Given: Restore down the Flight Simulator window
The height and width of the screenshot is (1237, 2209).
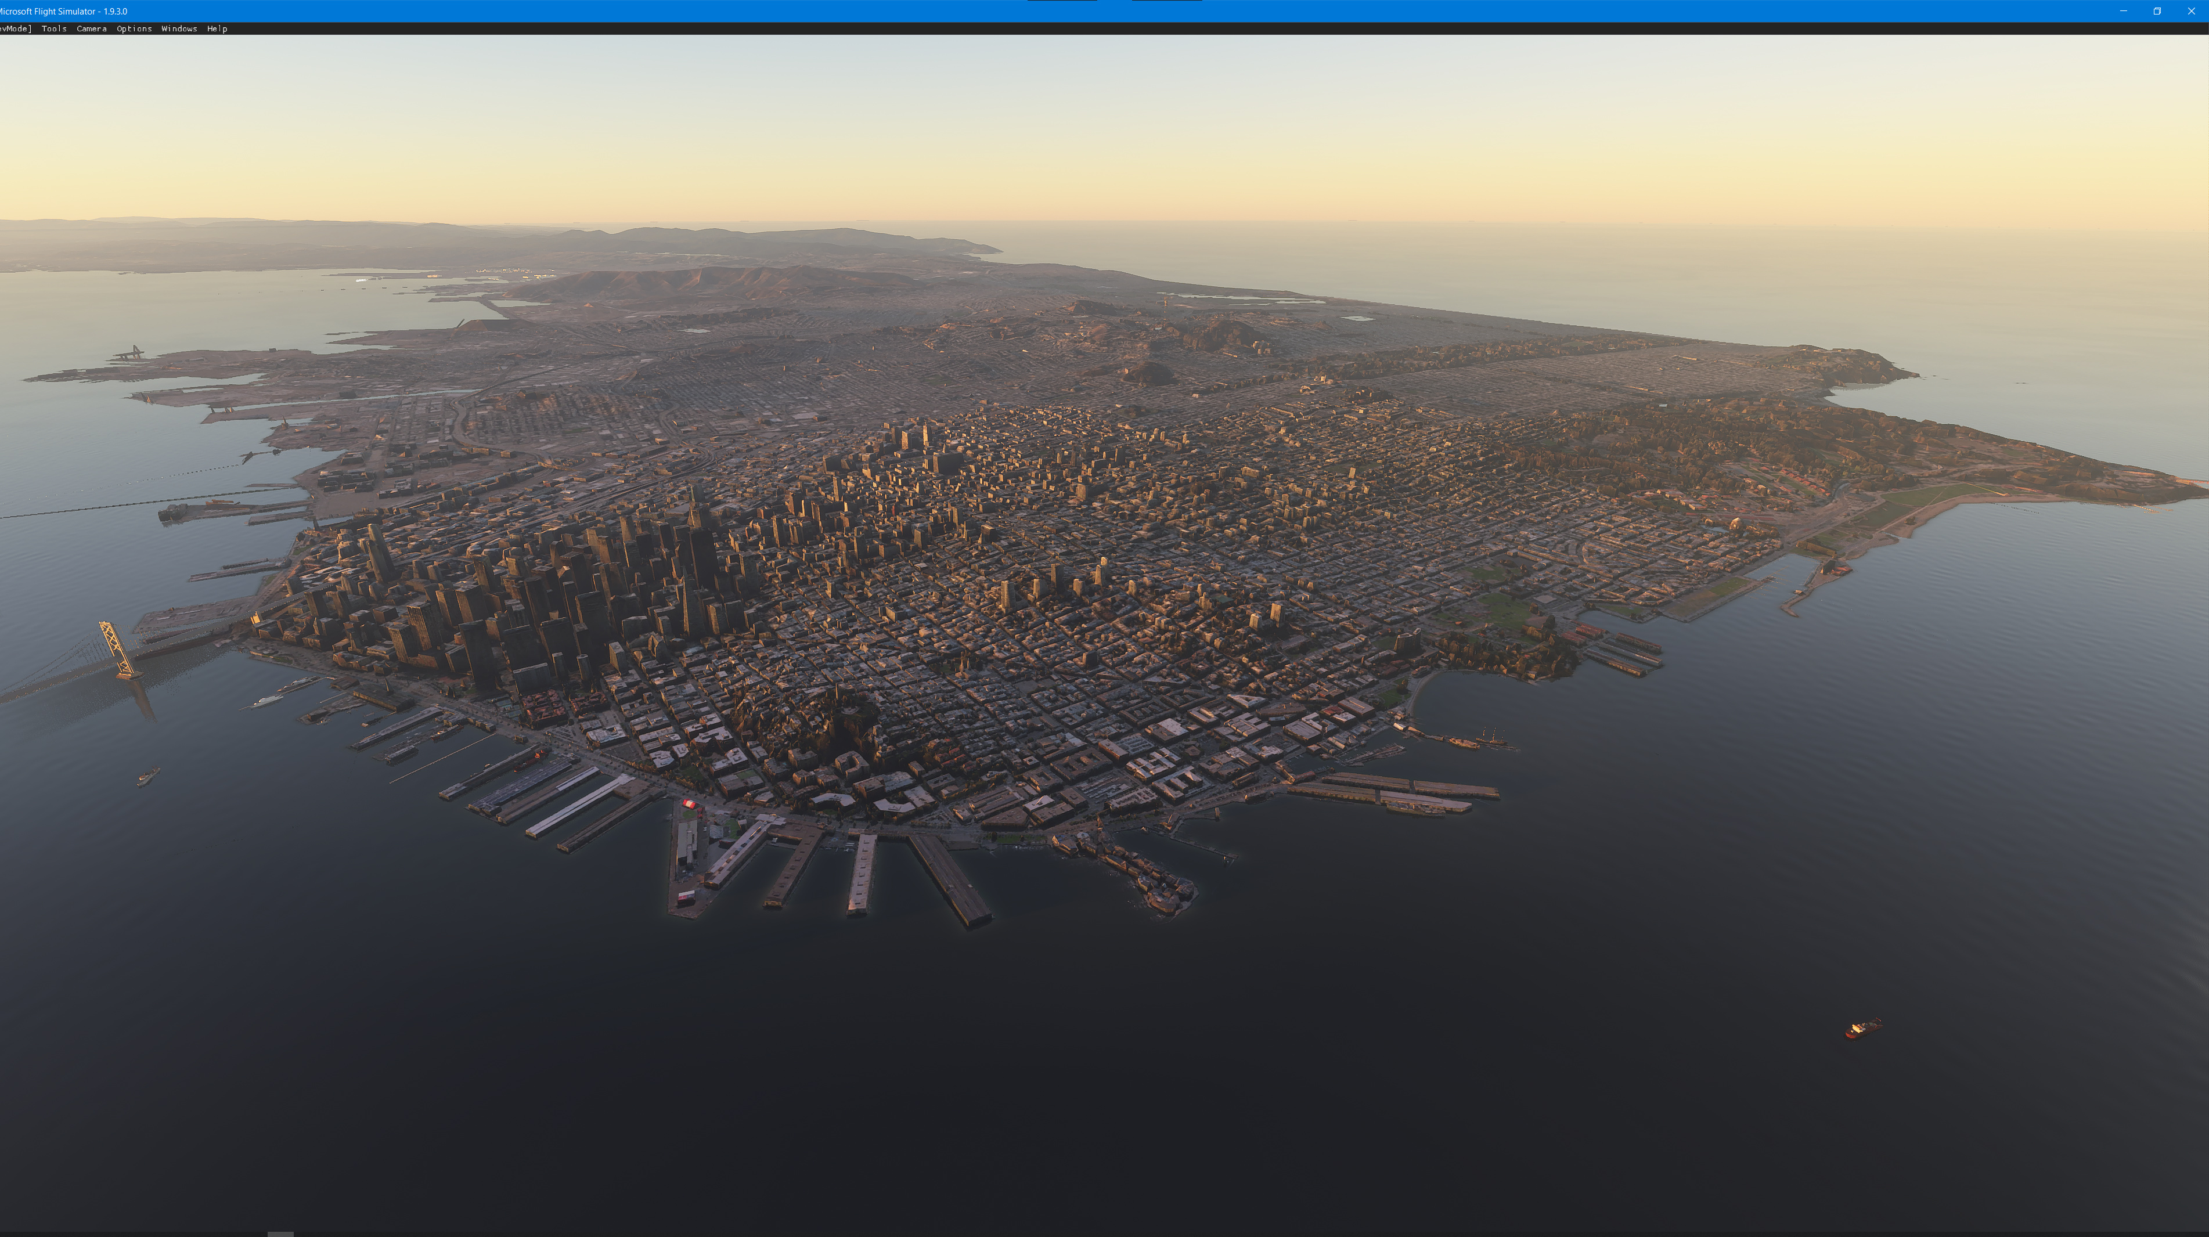Looking at the screenshot, I should pyautogui.click(x=2157, y=11).
